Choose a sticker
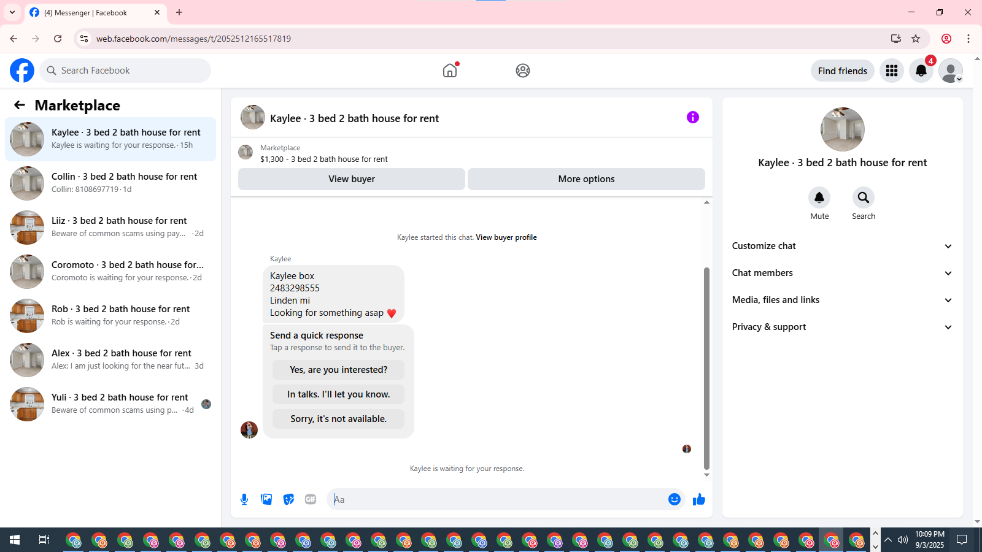This screenshot has width=982, height=552. coord(288,499)
